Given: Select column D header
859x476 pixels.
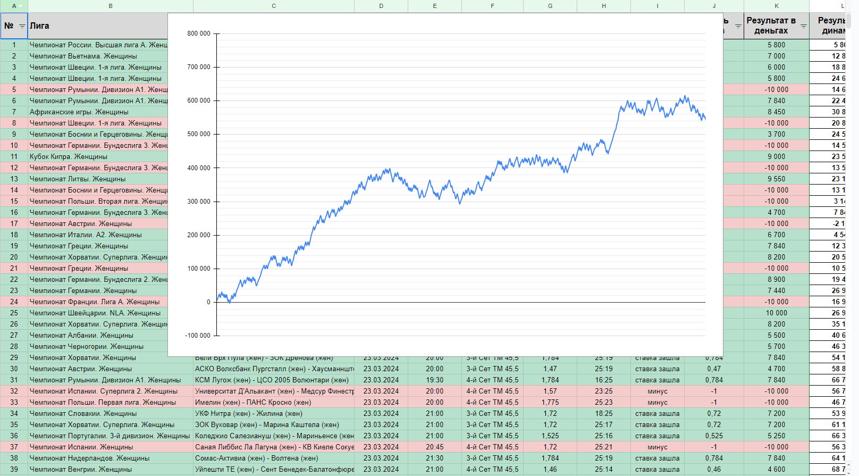Looking at the screenshot, I should click(x=381, y=6).
